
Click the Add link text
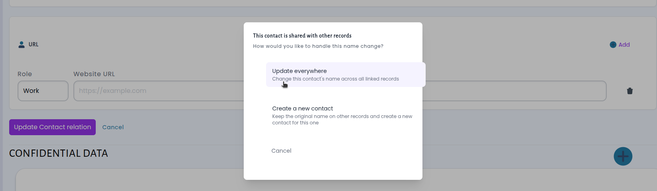pos(624,45)
